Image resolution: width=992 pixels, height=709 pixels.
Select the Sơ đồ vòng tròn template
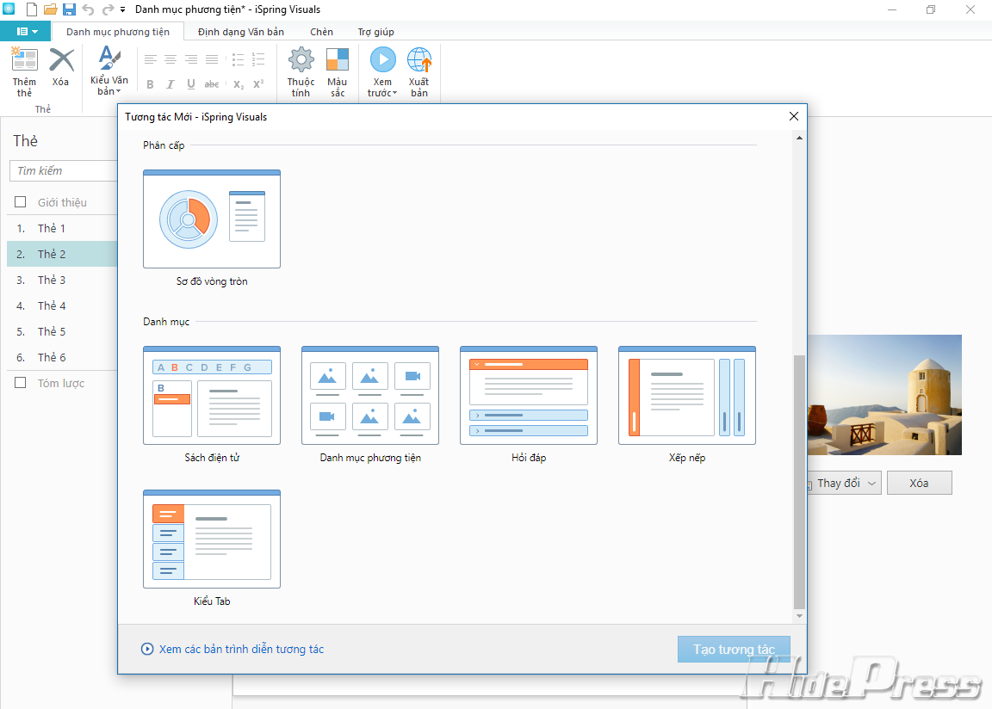212,219
